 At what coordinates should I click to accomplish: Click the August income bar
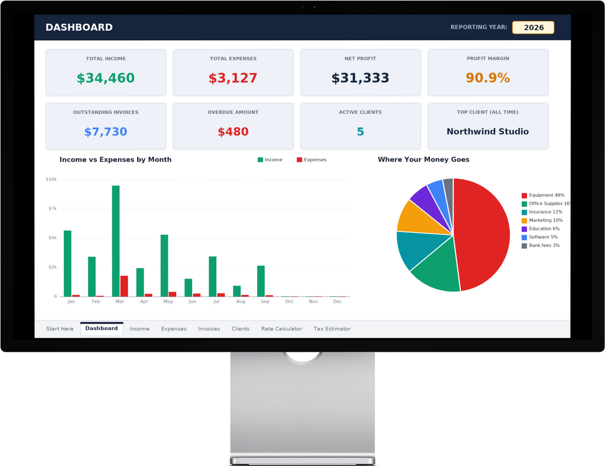click(x=237, y=291)
